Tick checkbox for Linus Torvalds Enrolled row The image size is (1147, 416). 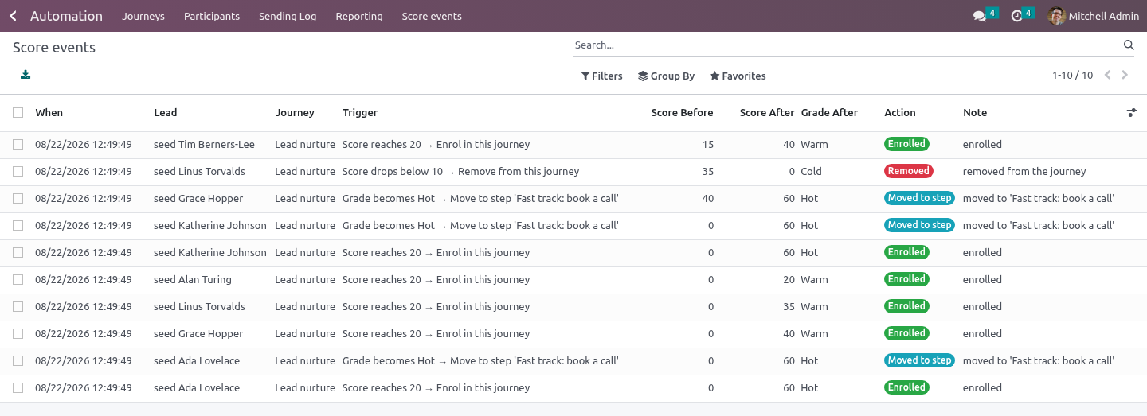coord(18,307)
